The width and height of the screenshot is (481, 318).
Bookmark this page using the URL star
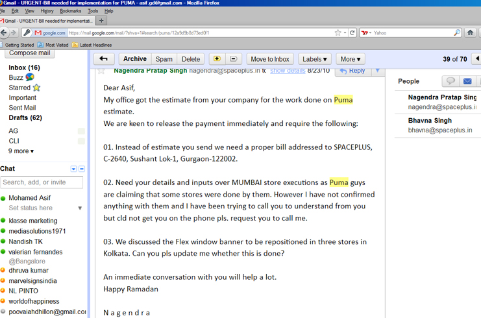(338, 32)
